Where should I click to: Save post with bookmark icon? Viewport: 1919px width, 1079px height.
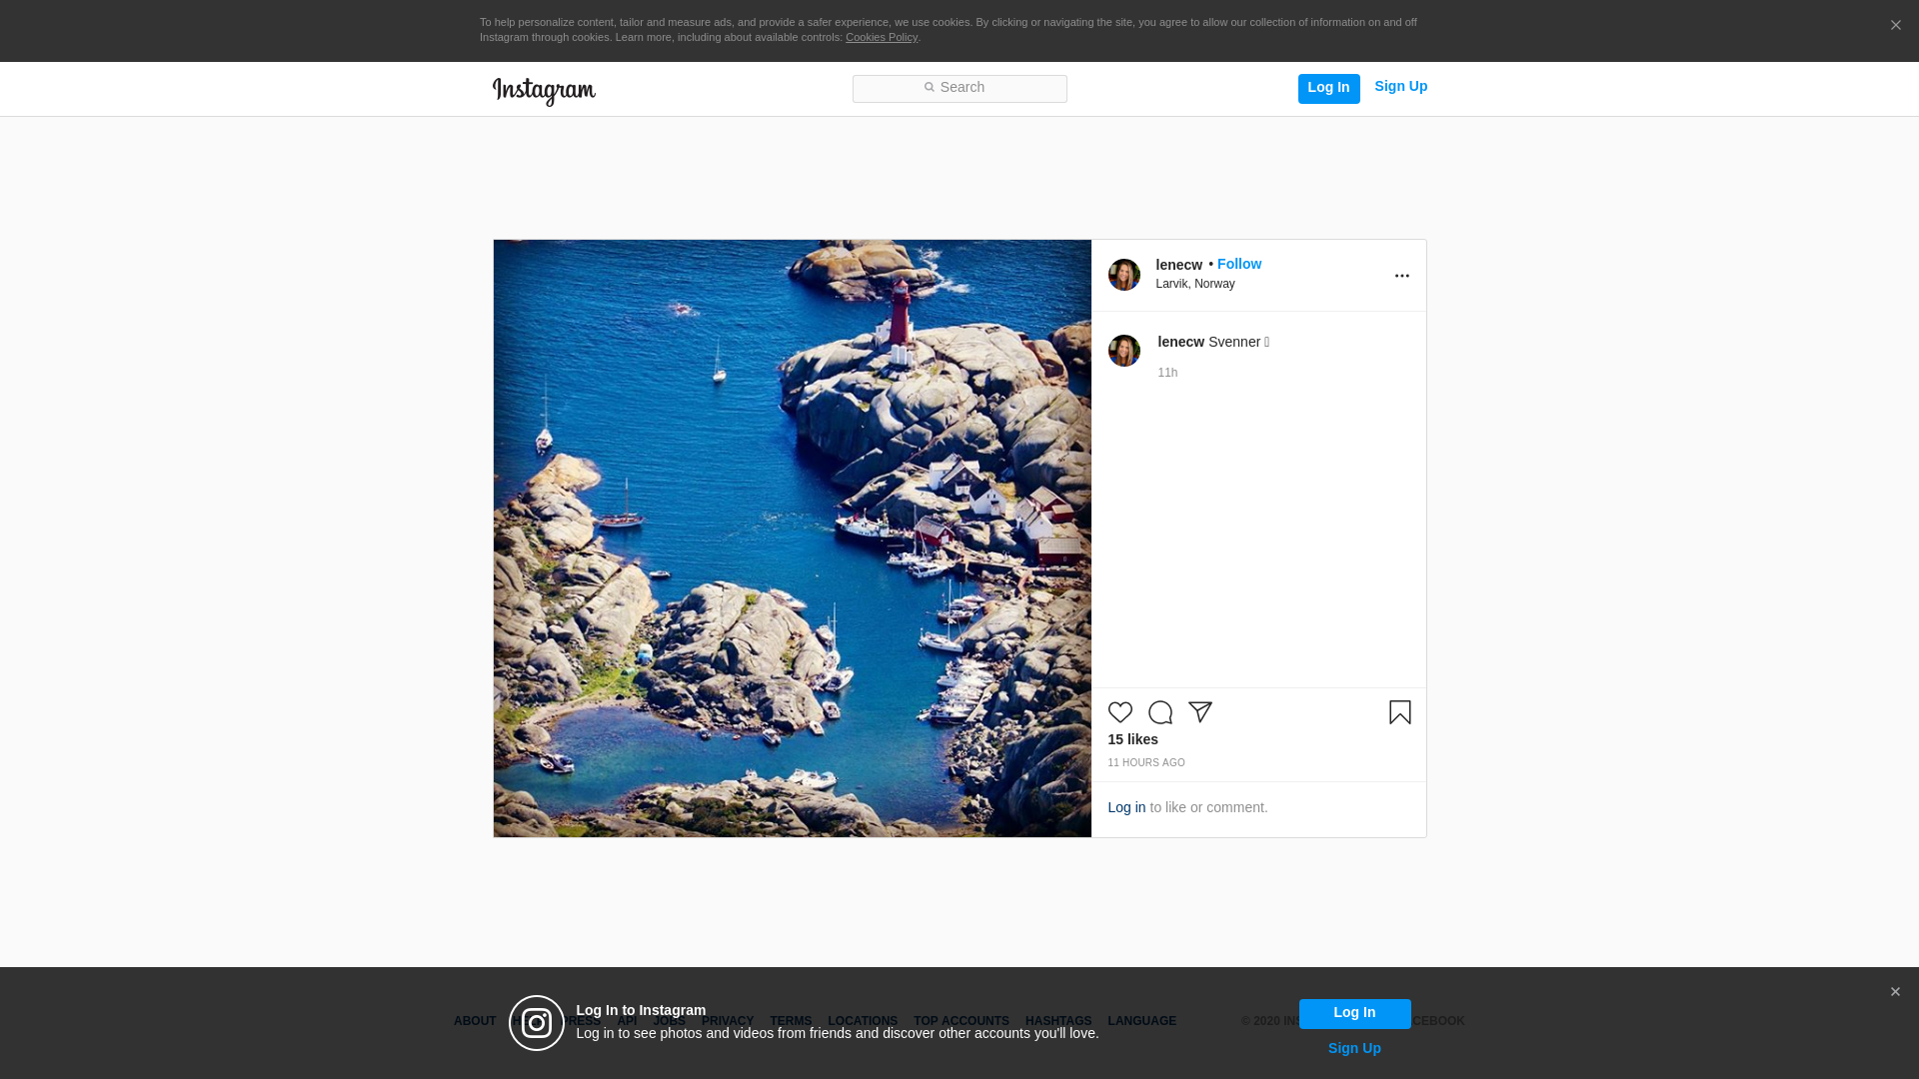pos(1400,712)
